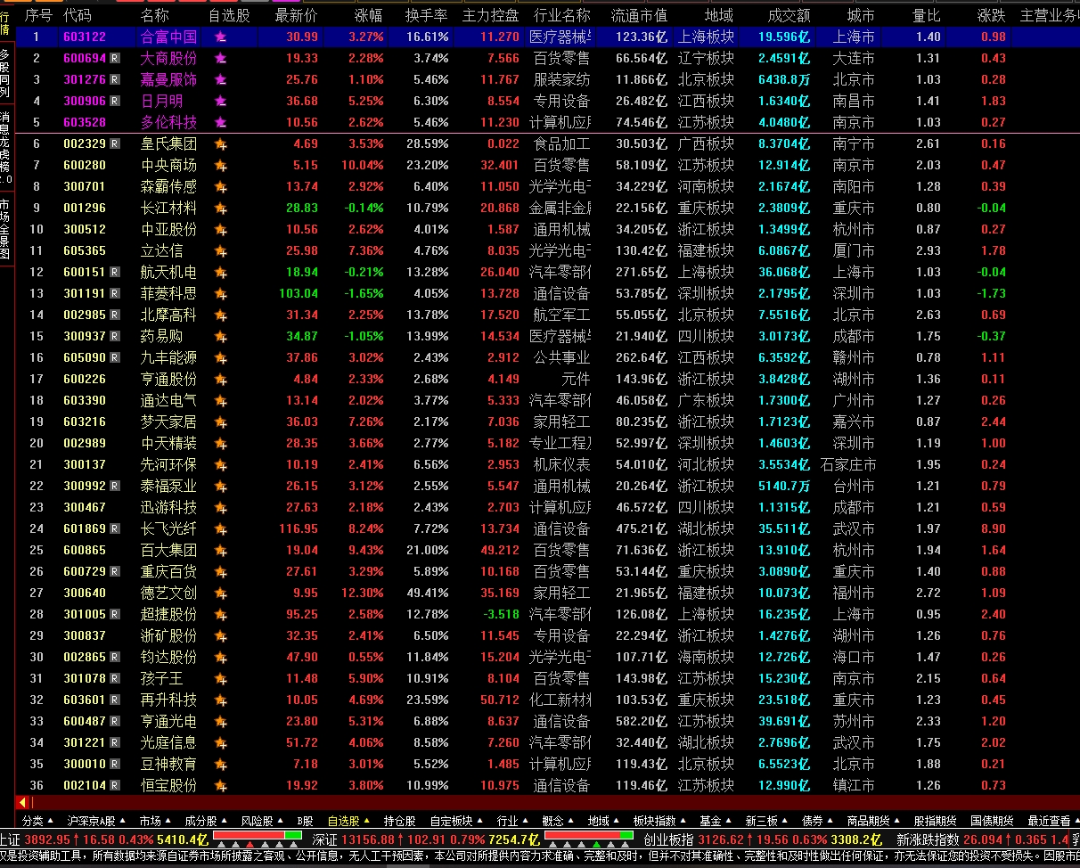Toggle the pink star for 嘉曼服饰

click(221, 79)
